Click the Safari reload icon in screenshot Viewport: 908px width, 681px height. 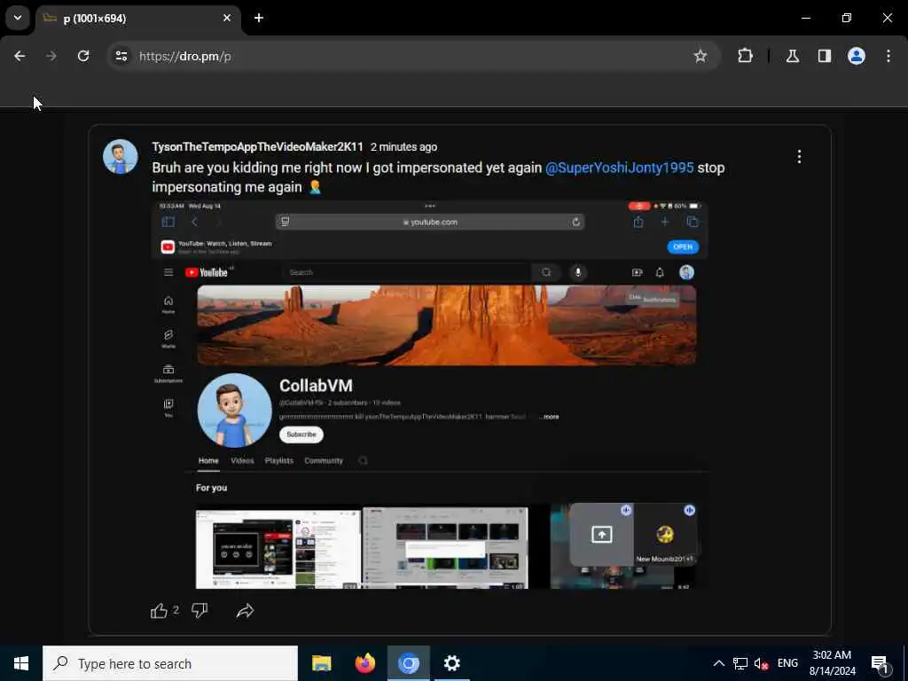[576, 222]
